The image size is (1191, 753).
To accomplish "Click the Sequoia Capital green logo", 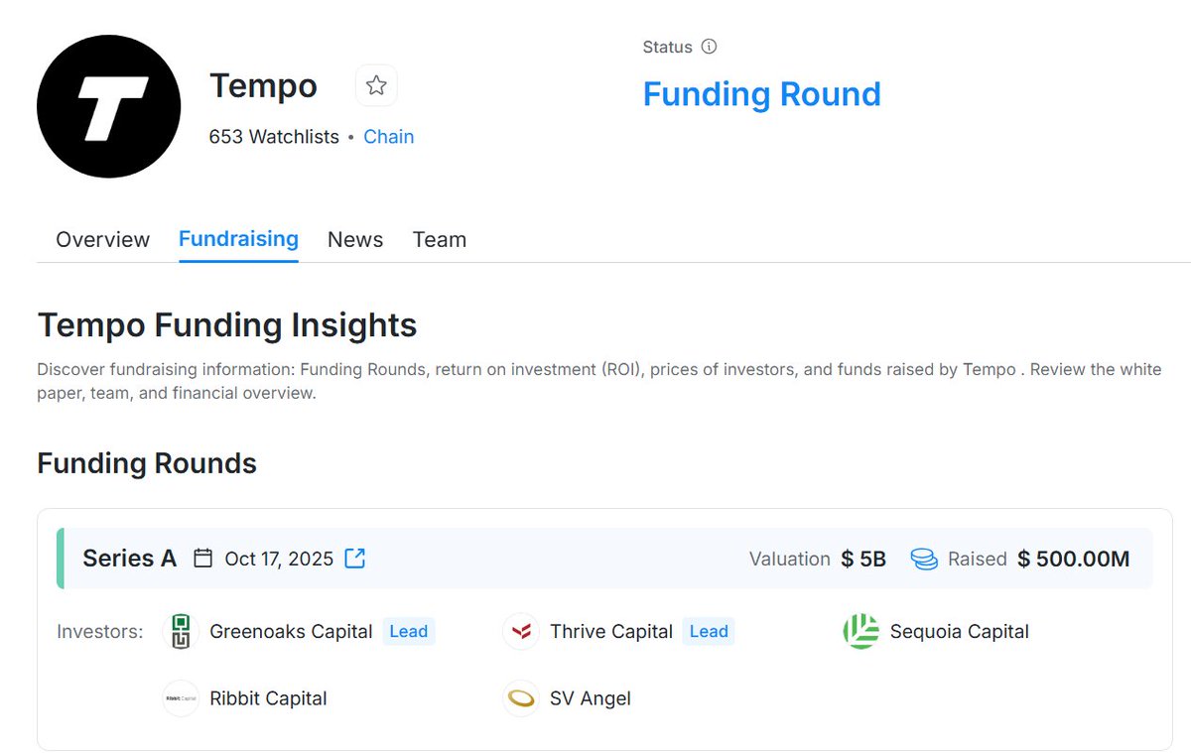I will [861, 632].
